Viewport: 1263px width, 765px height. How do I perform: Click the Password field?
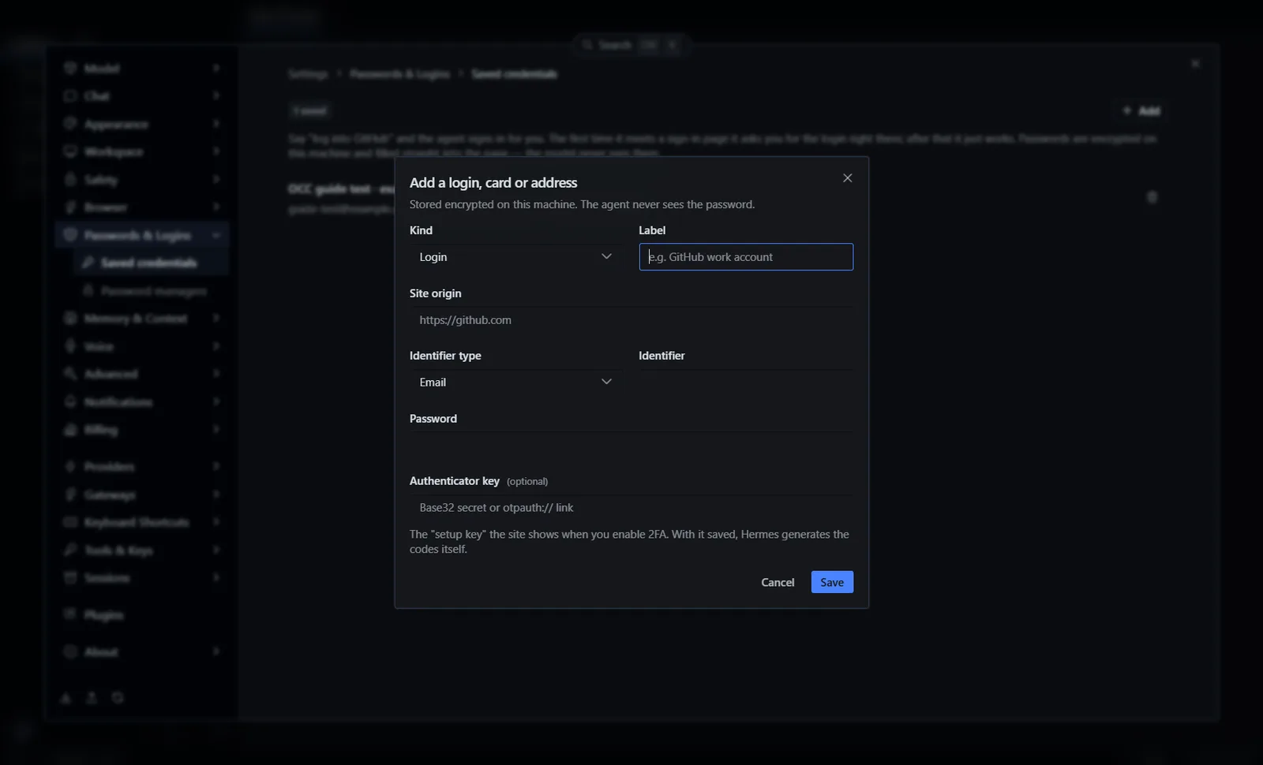631,445
